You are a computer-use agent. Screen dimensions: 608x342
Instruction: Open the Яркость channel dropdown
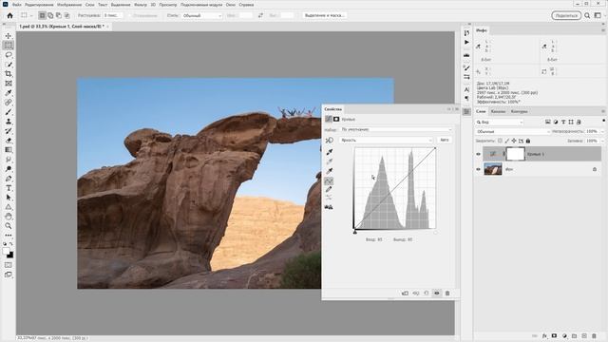coord(387,140)
